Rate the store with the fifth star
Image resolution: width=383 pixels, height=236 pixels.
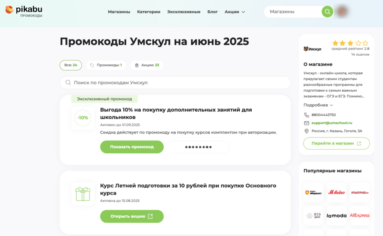pos(365,43)
